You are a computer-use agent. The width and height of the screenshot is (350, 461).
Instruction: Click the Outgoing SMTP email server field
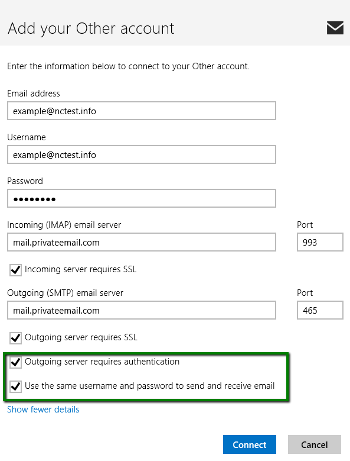[x=142, y=310]
